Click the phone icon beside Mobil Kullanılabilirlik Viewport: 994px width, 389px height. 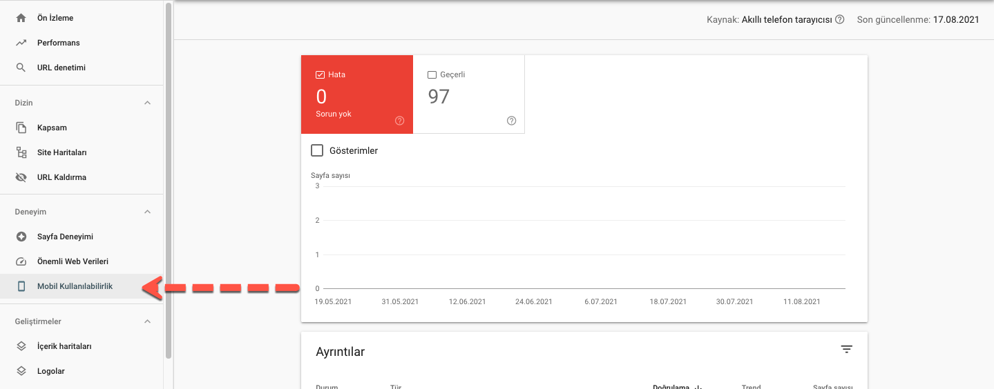[x=21, y=286]
